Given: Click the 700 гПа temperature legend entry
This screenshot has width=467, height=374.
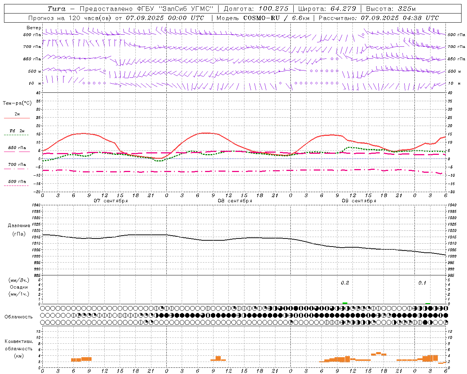Looking at the screenshot, I should 17,165.
